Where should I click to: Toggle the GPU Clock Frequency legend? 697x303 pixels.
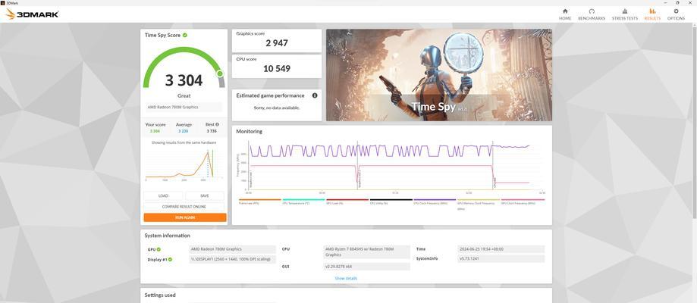523,201
